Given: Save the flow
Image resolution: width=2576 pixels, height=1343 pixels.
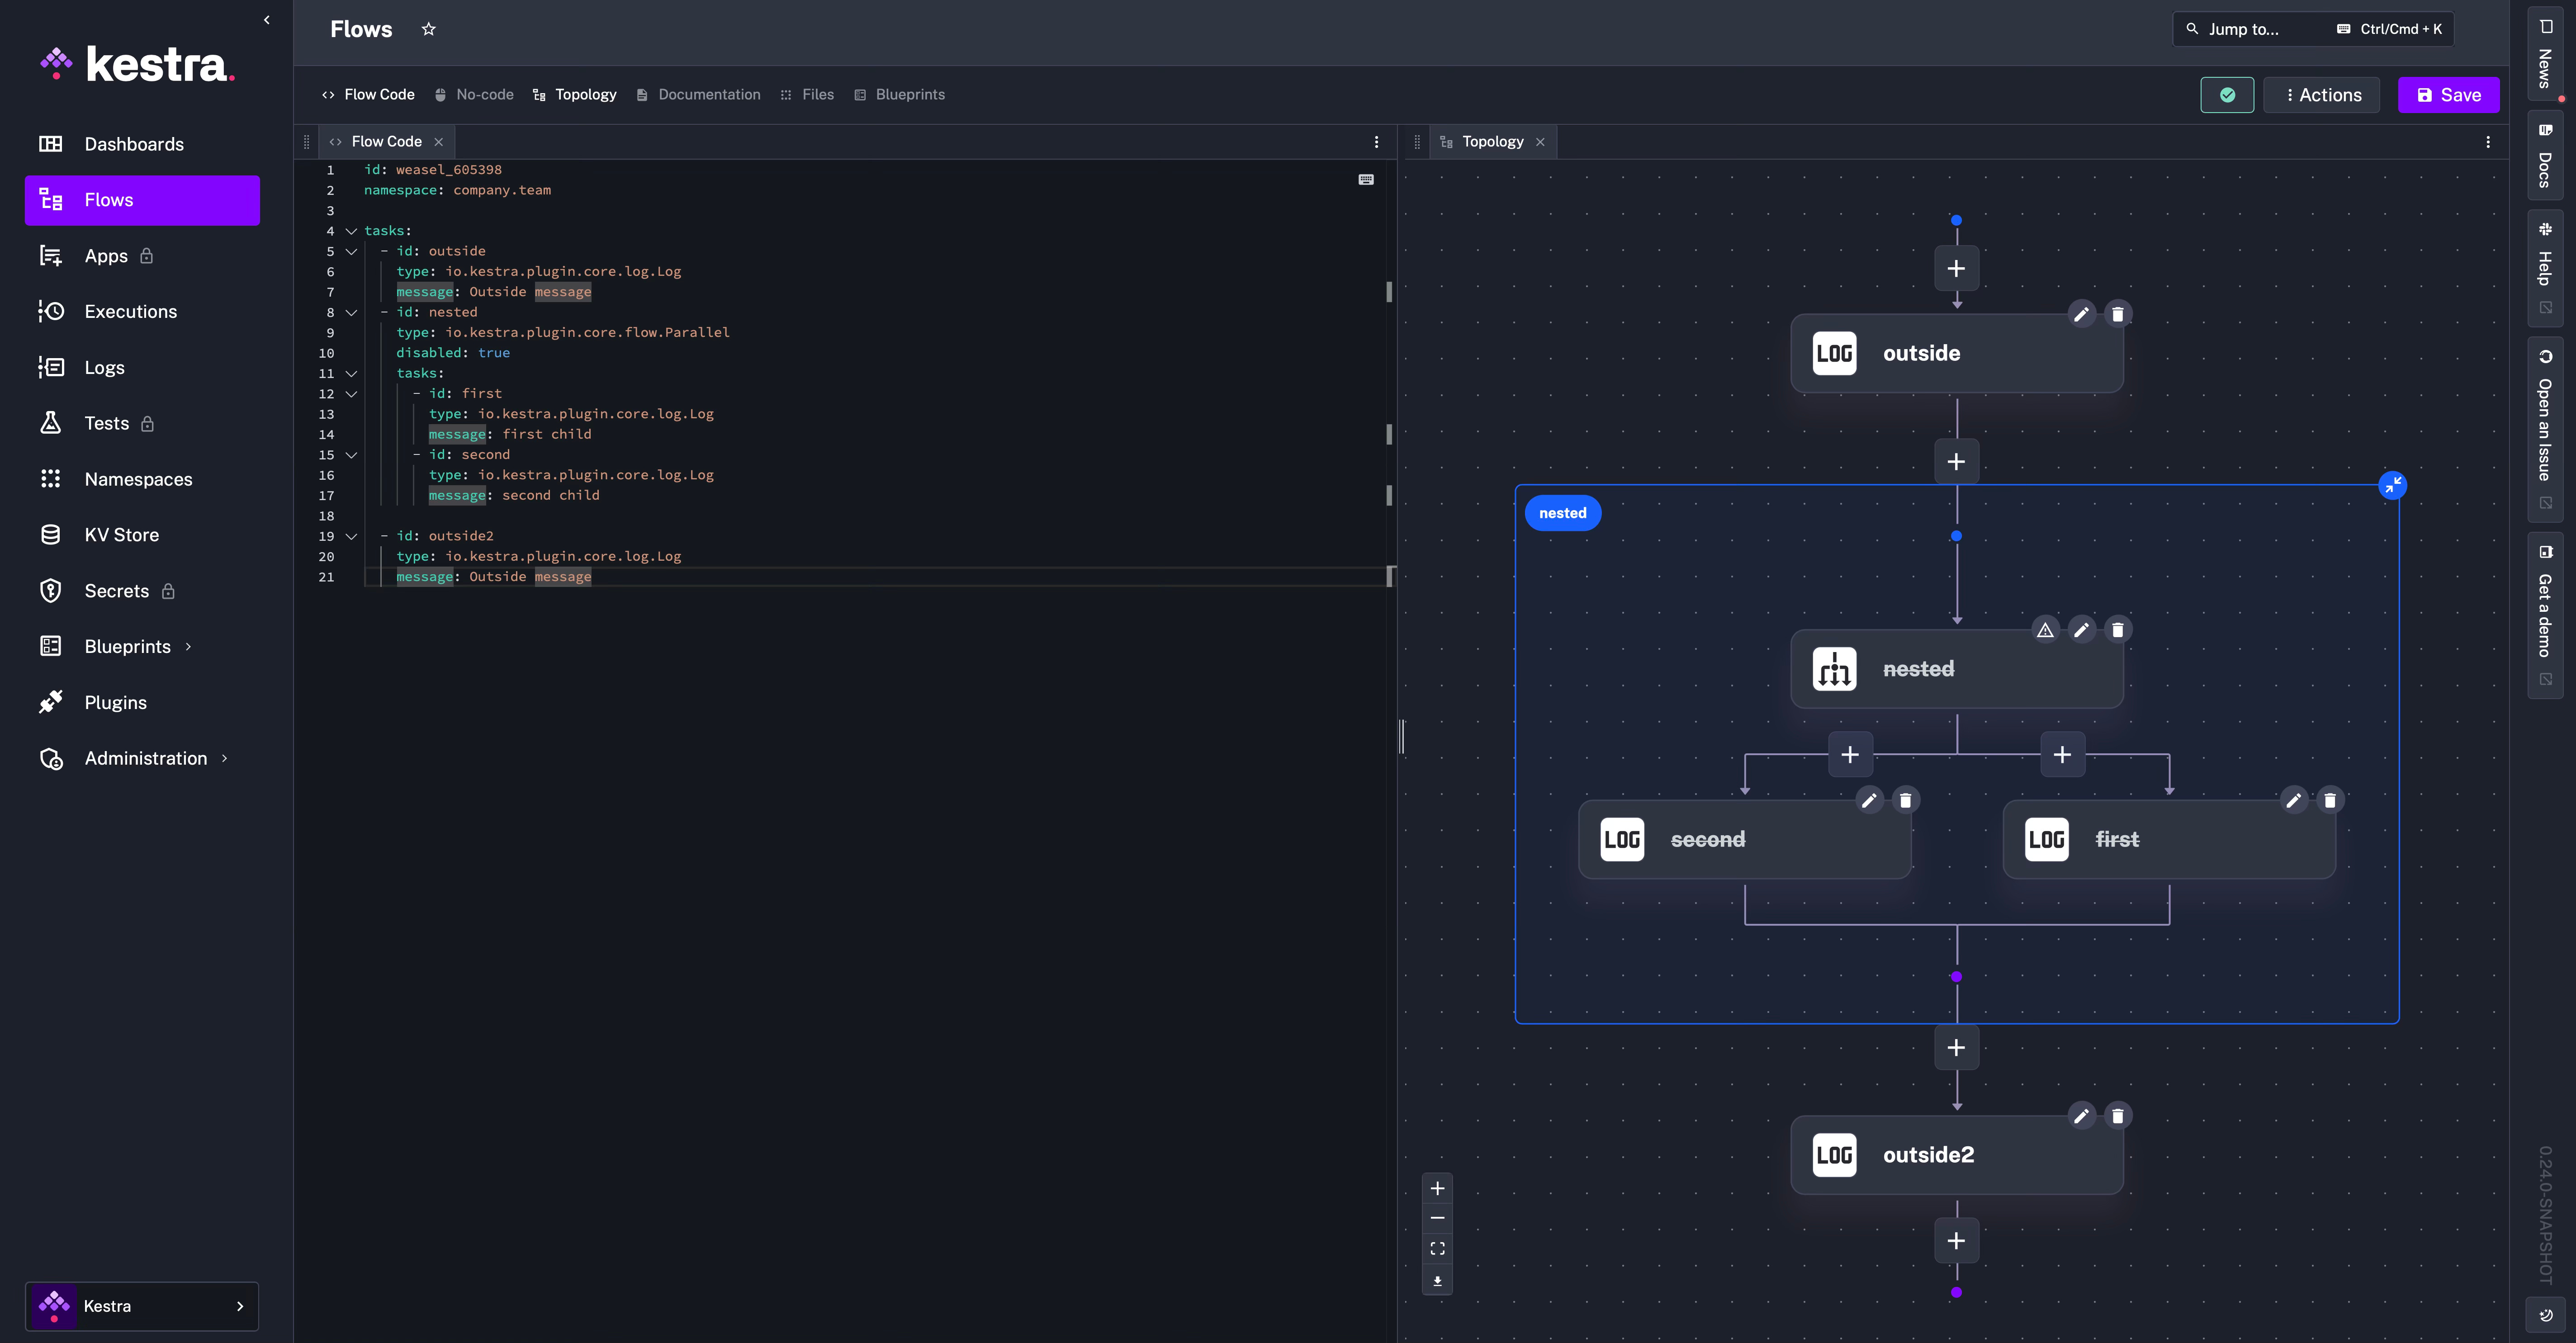Looking at the screenshot, I should 2448,95.
